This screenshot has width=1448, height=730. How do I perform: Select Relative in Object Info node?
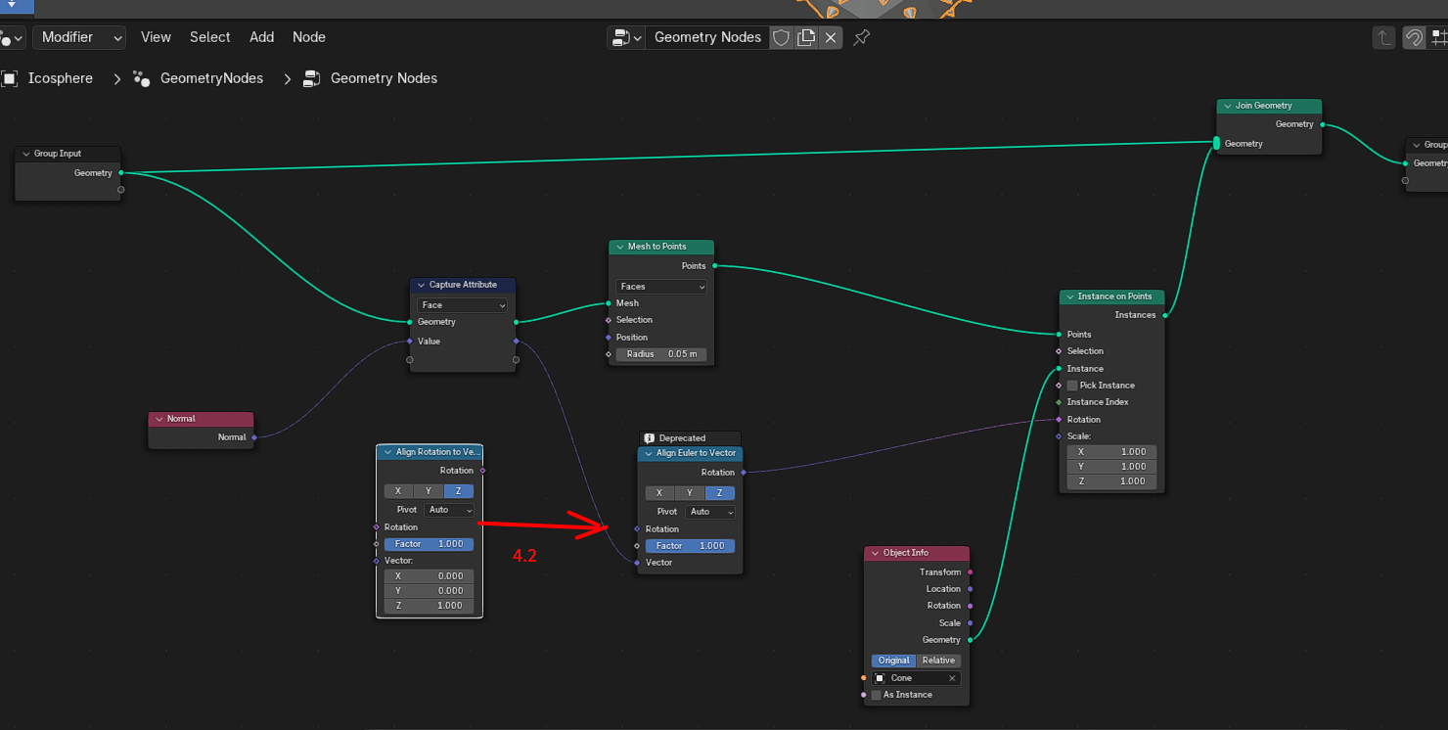pos(938,661)
